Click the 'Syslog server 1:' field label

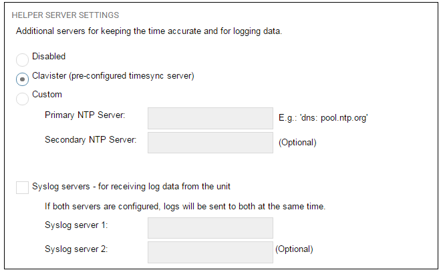pyautogui.click(x=76, y=225)
